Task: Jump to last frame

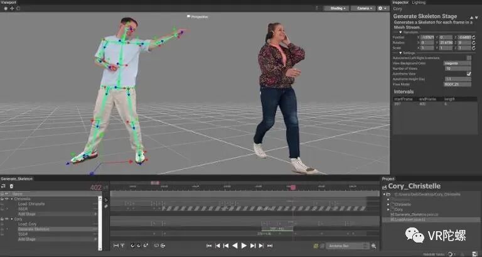Action: click(270, 246)
